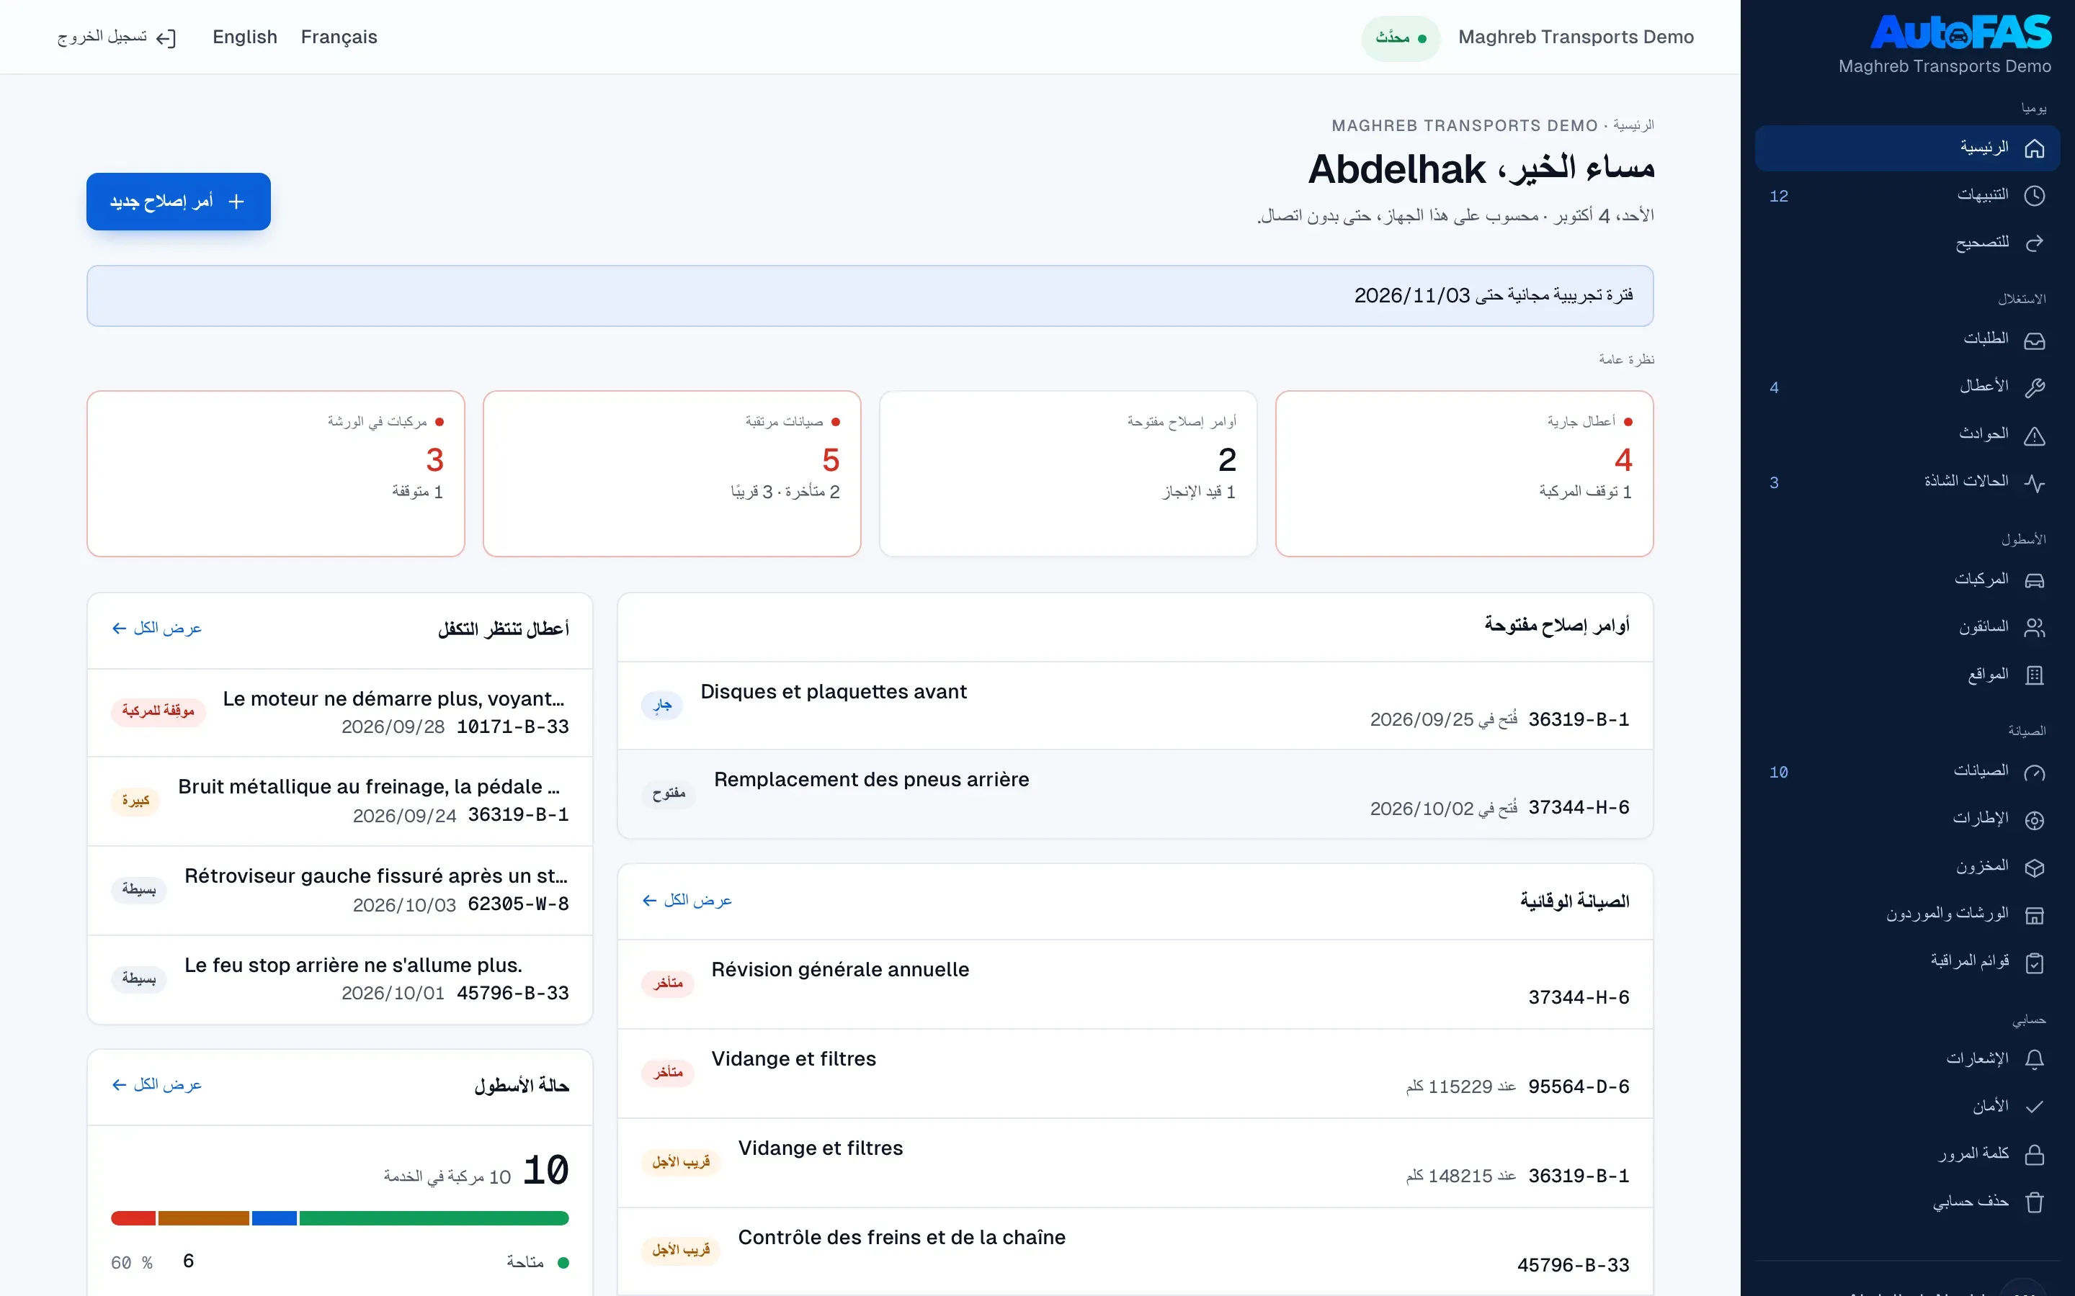Open the inbox icon for الطلبات
This screenshot has height=1296, width=2075.
click(2034, 341)
